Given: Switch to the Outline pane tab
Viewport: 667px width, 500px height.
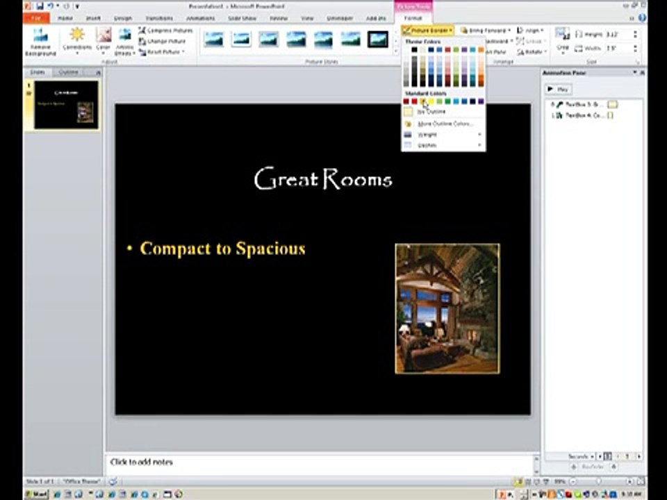Looking at the screenshot, I should tap(69, 72).
